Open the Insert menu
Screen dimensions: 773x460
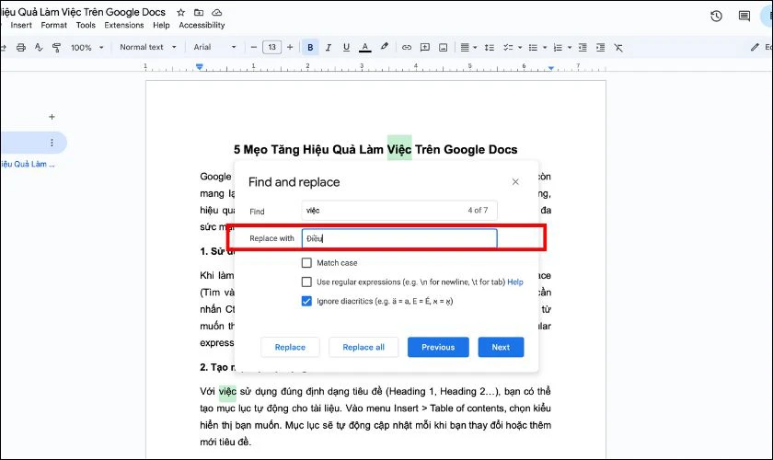(21, 25)
